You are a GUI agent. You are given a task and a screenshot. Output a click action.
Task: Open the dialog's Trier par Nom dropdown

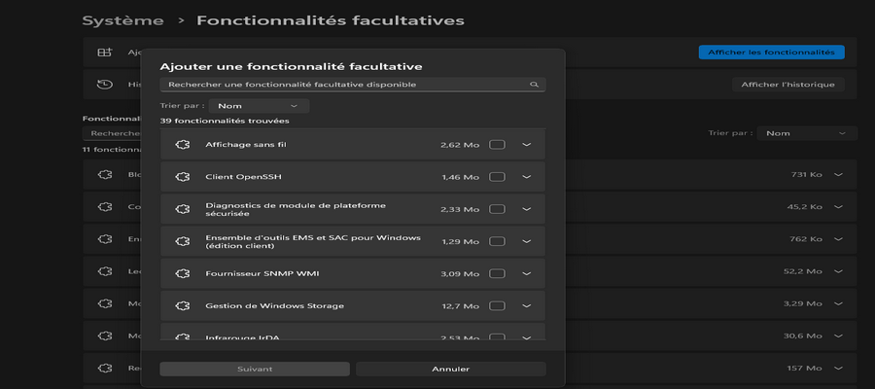259,106
